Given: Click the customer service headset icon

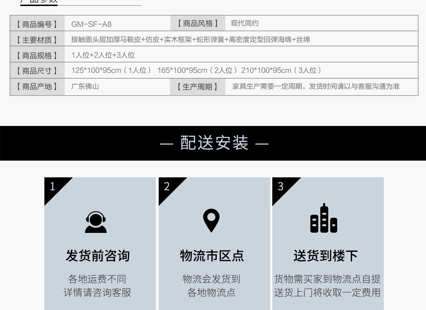Looking at the screenshot, I should [96, 222].
